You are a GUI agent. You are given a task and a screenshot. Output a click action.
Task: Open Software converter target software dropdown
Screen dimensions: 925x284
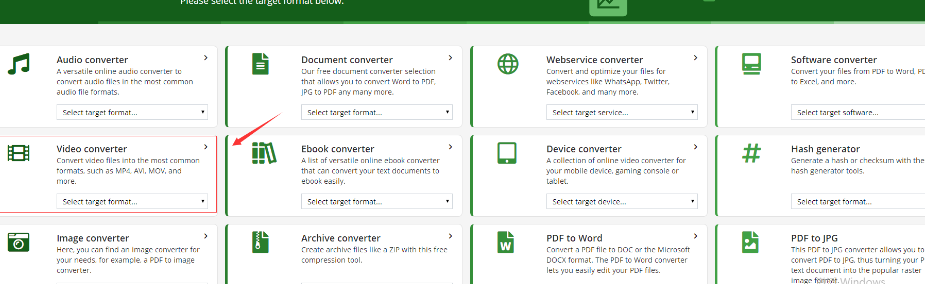coord(858,112)
